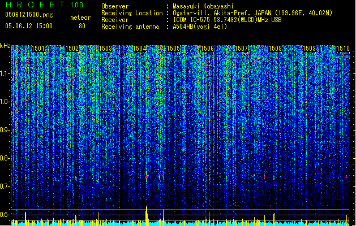Image resolution: width=356 pixels, height=226 pixels.
Task: Click the 1507 time marker
Action: pyautogui.click(x=241, y=49)
